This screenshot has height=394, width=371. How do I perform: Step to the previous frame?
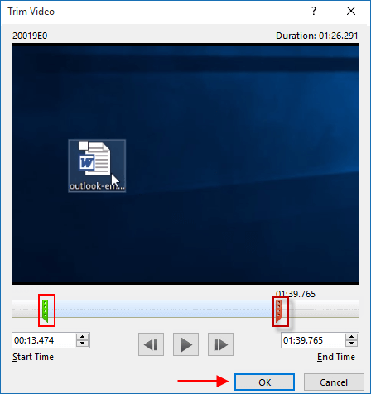[x=151, y=344]
